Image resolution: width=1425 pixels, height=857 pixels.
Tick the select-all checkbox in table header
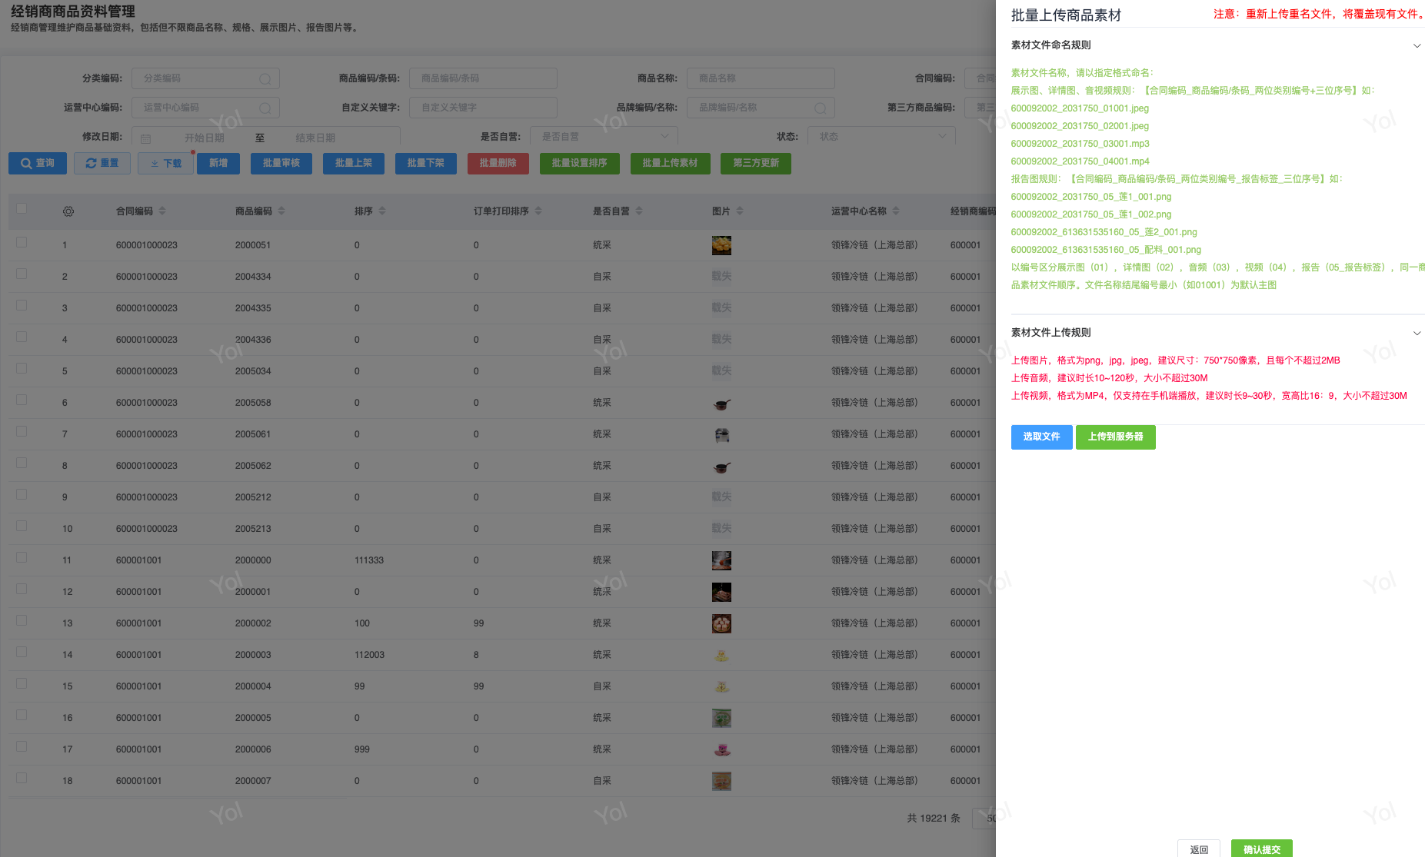pos(22,208)
